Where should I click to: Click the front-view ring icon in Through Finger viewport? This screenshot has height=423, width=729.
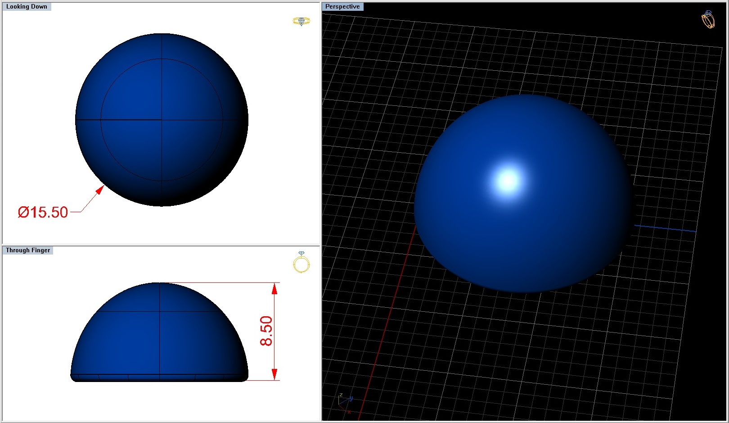click(301, 262)
